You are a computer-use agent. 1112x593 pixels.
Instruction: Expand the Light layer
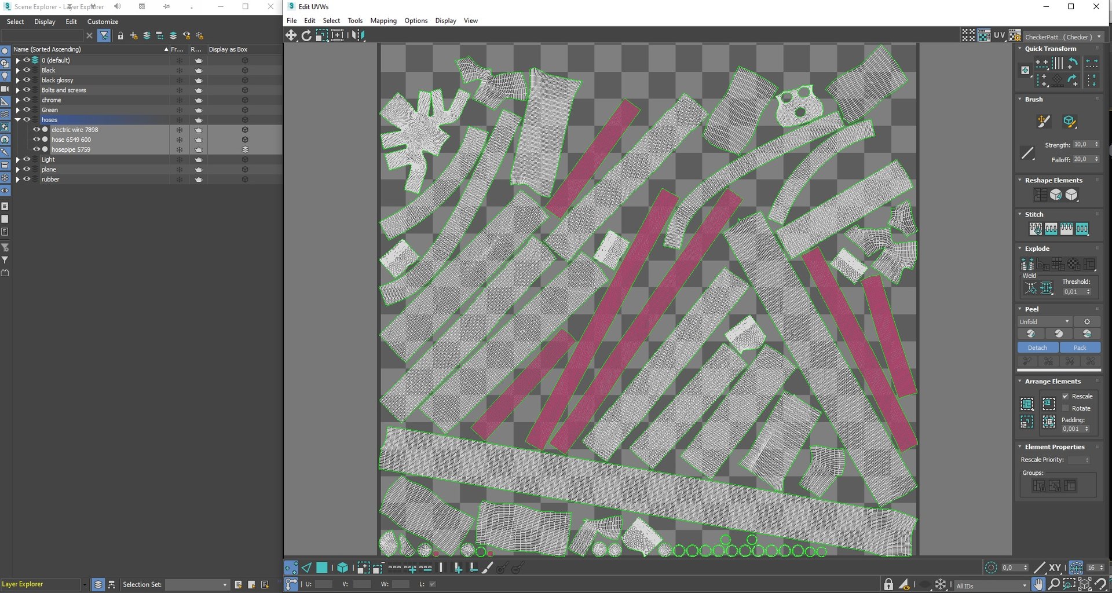(17, 159)
